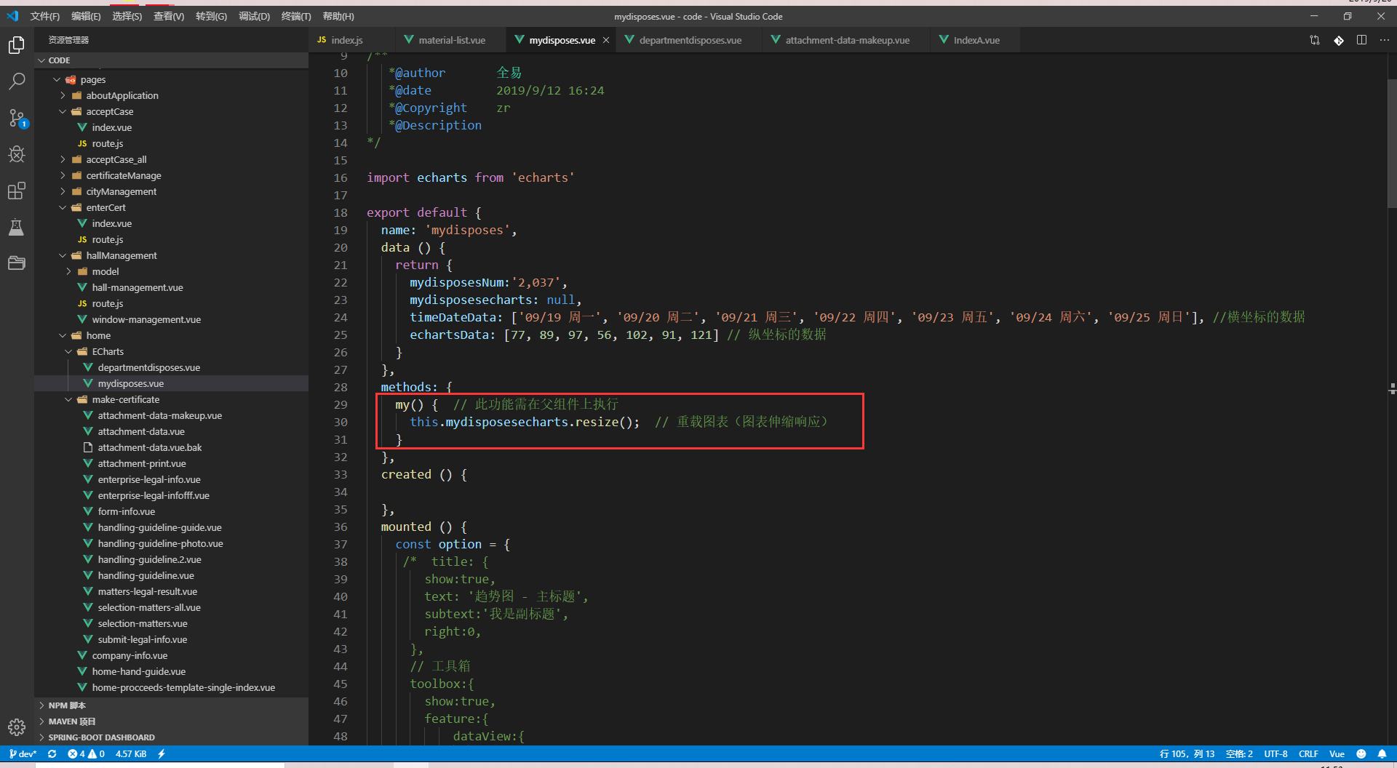Open the project folder icon in activity bar
Viewport: 1397px width, 768px height.
[x=17, y=263]
